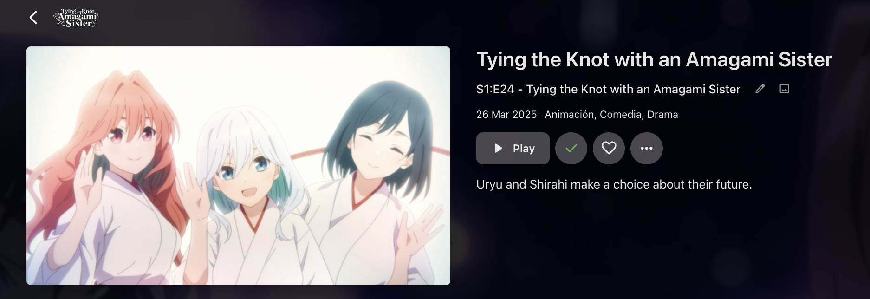870x299 pixels.
Task: Click the series title heading
Action: (x=654, y=59)
